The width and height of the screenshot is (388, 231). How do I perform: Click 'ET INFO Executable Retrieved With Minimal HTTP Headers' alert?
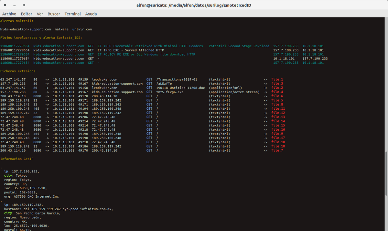(x=183, y=46)
